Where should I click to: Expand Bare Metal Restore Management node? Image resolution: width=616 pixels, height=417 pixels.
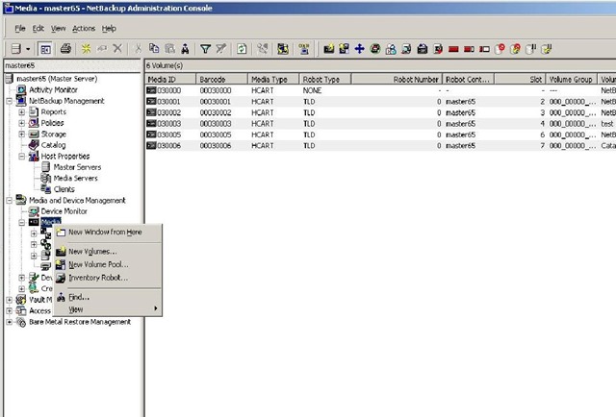(10, 322)
